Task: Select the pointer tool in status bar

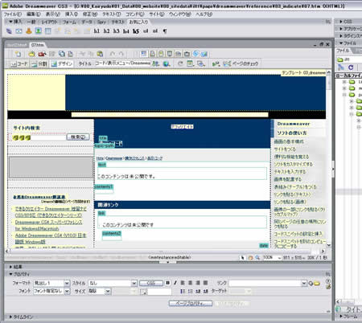Action: (x=243, y=258)
